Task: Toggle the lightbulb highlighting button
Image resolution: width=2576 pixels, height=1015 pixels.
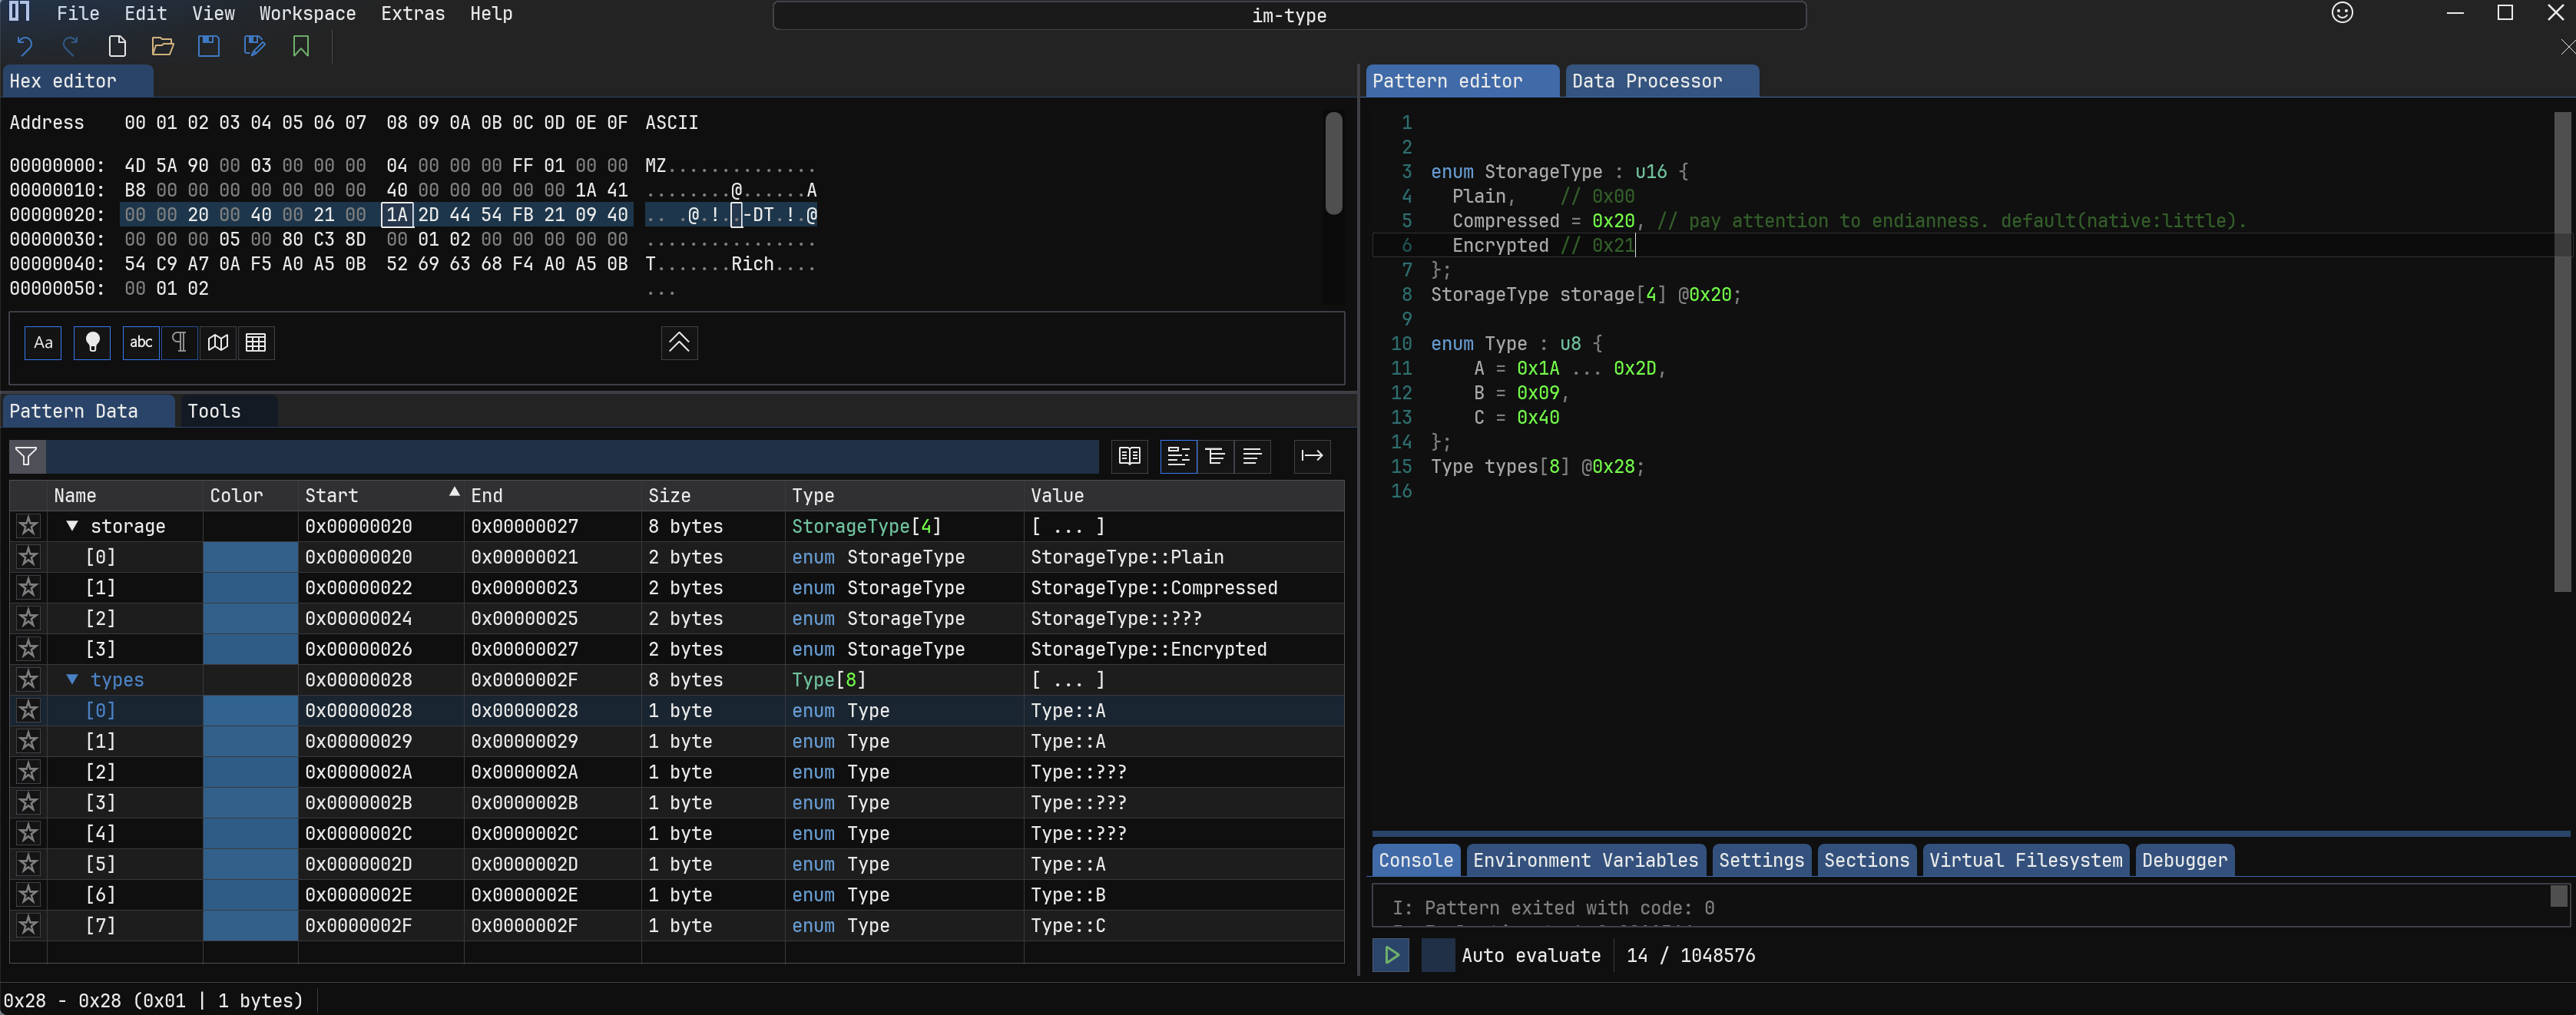Action: pos(92,343)
